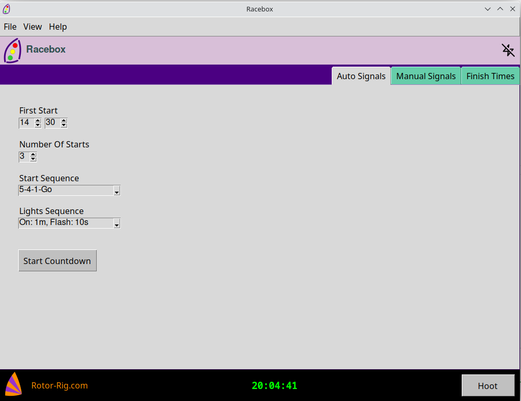Sound the Hoot button
The width and height of the screenshot is (521, 401).
tap(488, 385)
